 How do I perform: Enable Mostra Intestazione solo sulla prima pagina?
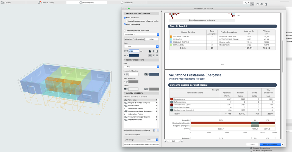pyautogui.click(x=127, y=21)
